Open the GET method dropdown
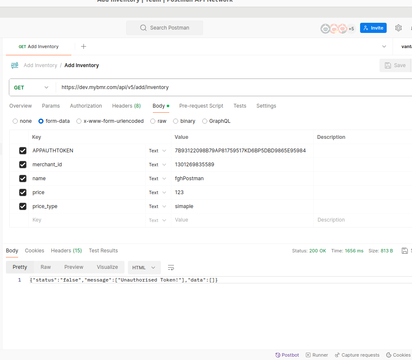Image resolution: width=412 pixels, height=360 pixels. [x=32, y=88]
